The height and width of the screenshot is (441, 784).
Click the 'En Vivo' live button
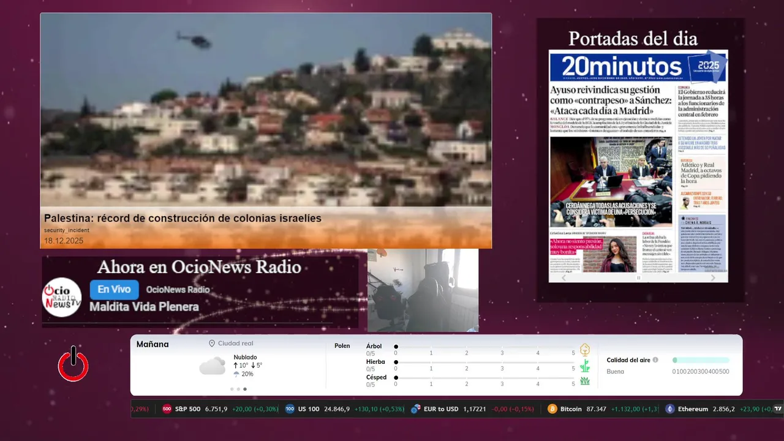click(x=114, y=290)
